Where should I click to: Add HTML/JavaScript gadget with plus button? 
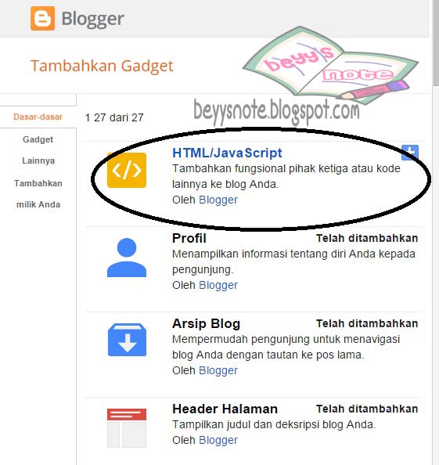pos(410,153)
